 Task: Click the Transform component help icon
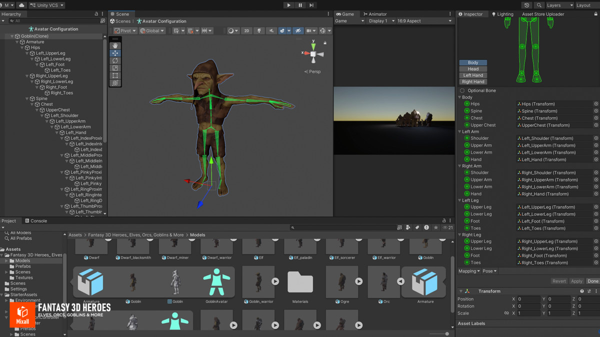pos(582,291)
